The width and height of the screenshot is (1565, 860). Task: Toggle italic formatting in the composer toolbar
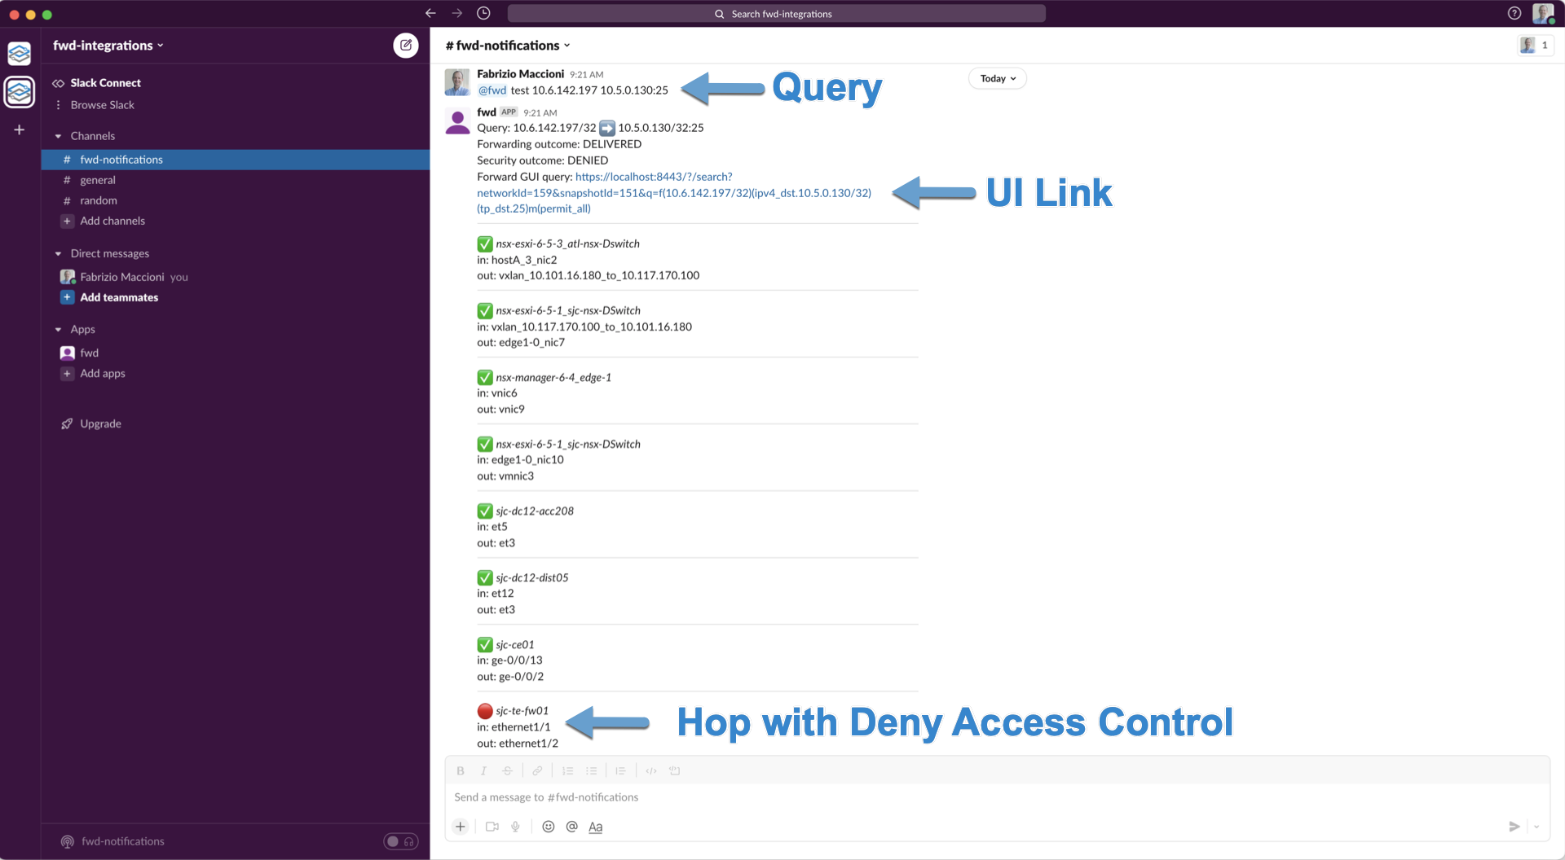tap(483, 770)
